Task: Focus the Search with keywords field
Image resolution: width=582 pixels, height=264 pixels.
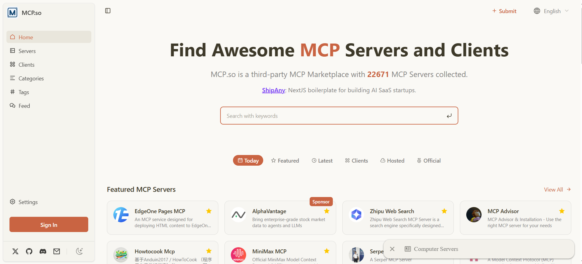Action: tap(339, 116)
